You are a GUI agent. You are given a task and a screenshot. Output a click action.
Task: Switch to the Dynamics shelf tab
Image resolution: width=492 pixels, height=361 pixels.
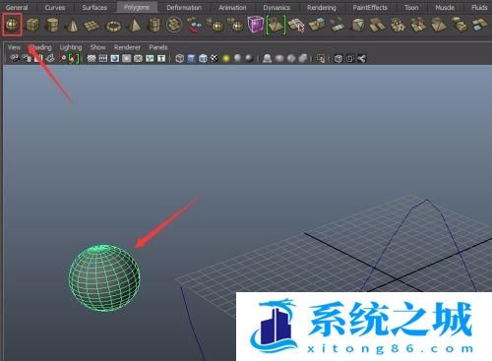coord(277,7)
